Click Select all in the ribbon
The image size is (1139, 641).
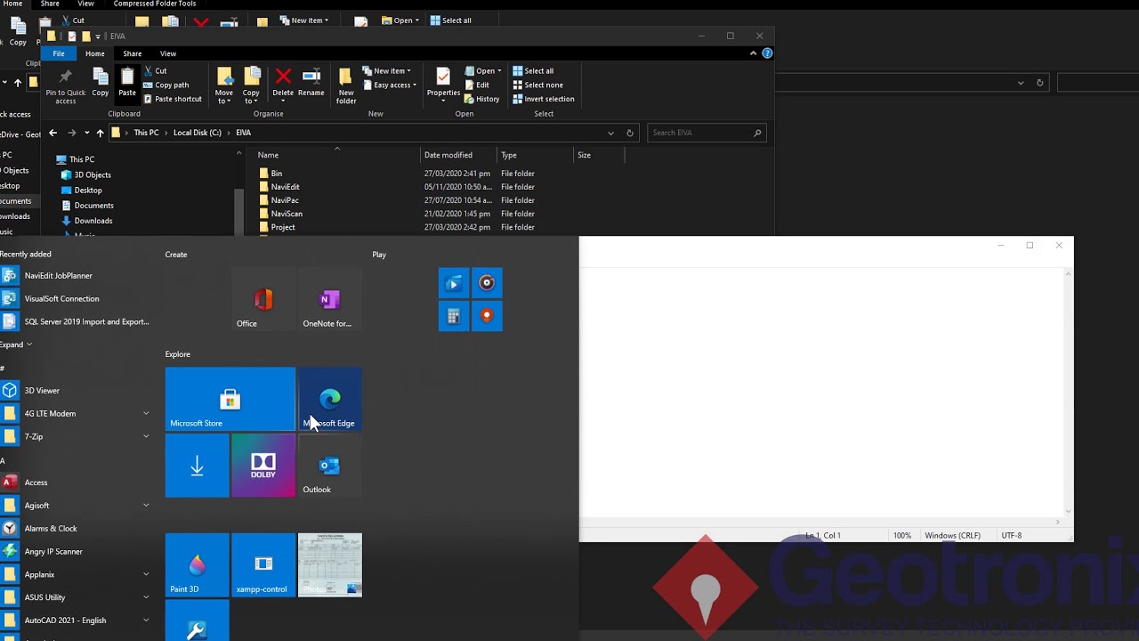pyautogui.click(x=533, y=71)
